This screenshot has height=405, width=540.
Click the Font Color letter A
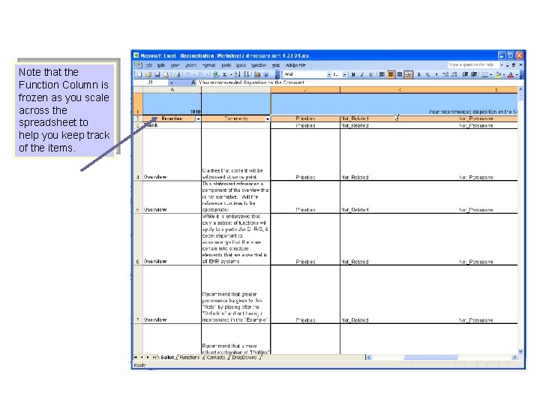(511, 74)
